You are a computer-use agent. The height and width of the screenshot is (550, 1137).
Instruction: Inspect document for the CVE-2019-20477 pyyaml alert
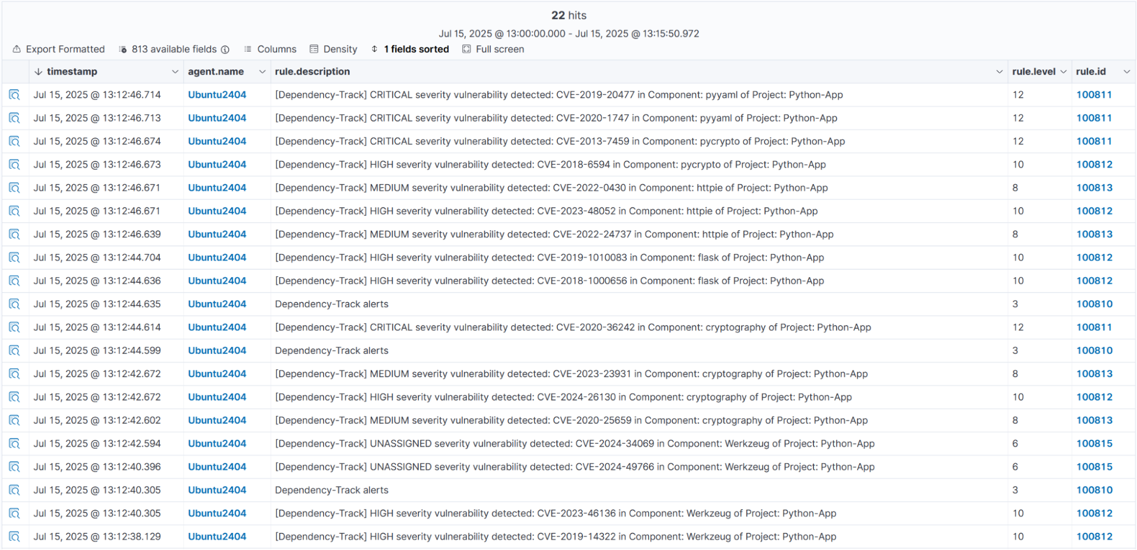tap(14, 95)
